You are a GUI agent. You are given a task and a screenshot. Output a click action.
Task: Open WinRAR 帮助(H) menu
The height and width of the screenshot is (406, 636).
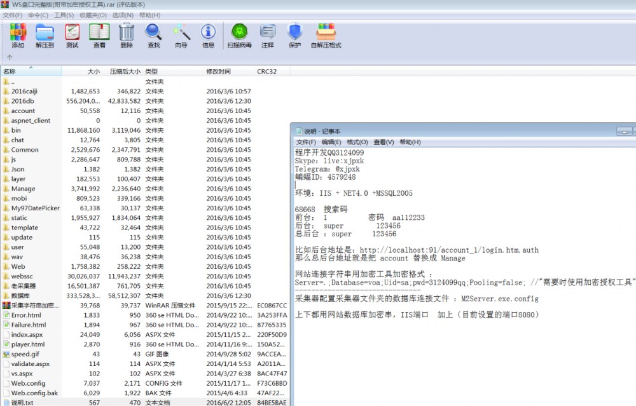point(149,15)
